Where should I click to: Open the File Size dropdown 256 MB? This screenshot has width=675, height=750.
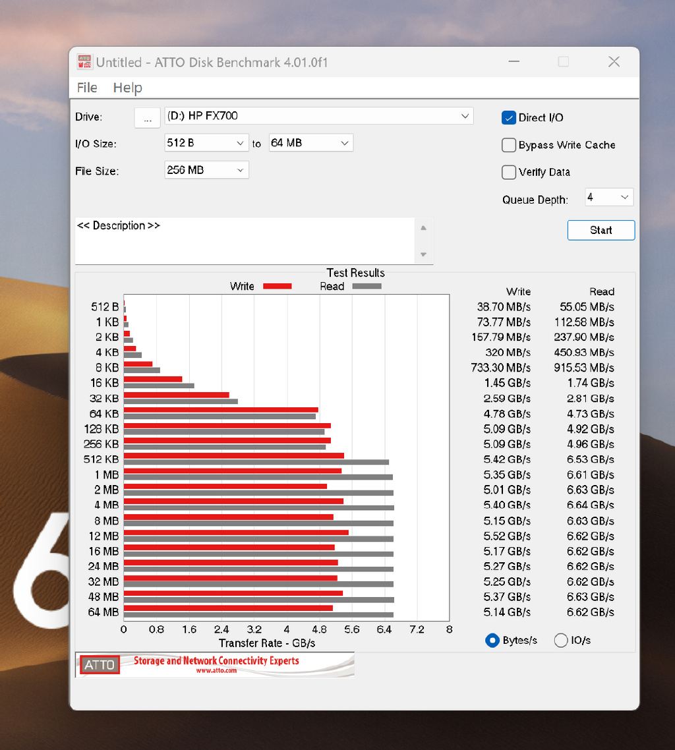207,170
